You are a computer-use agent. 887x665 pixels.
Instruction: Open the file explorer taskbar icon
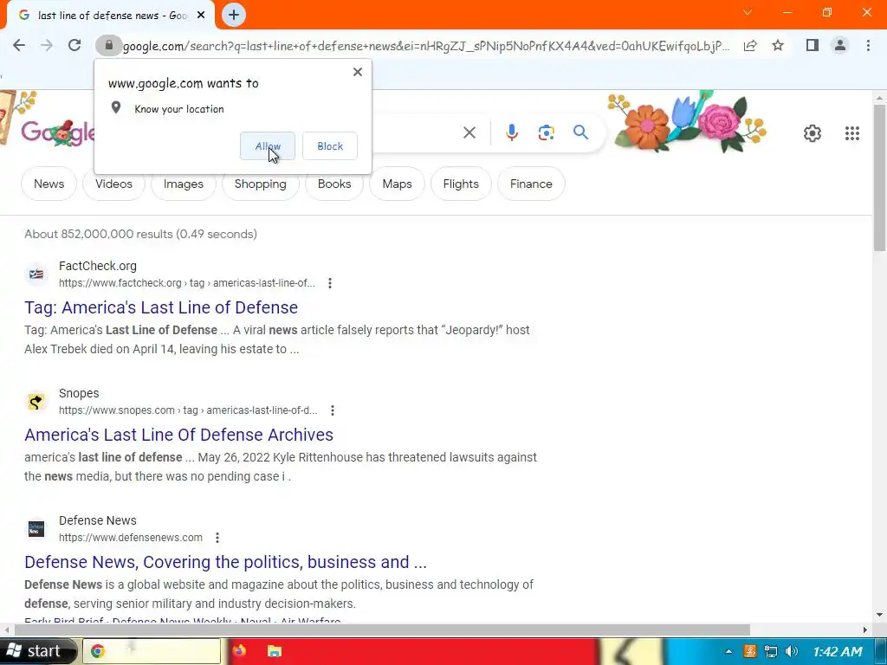(x=275, y=651)
